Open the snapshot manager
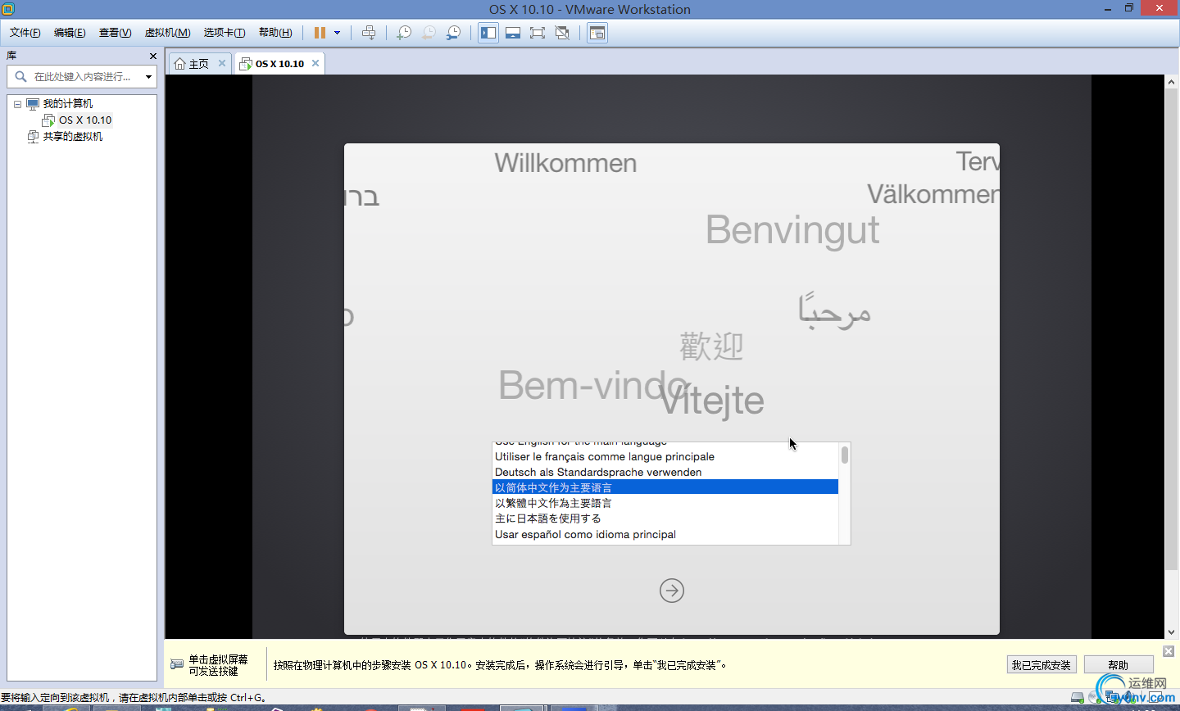 (x=453, y=33)
